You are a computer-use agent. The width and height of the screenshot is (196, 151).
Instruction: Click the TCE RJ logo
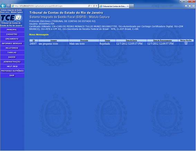11,18
